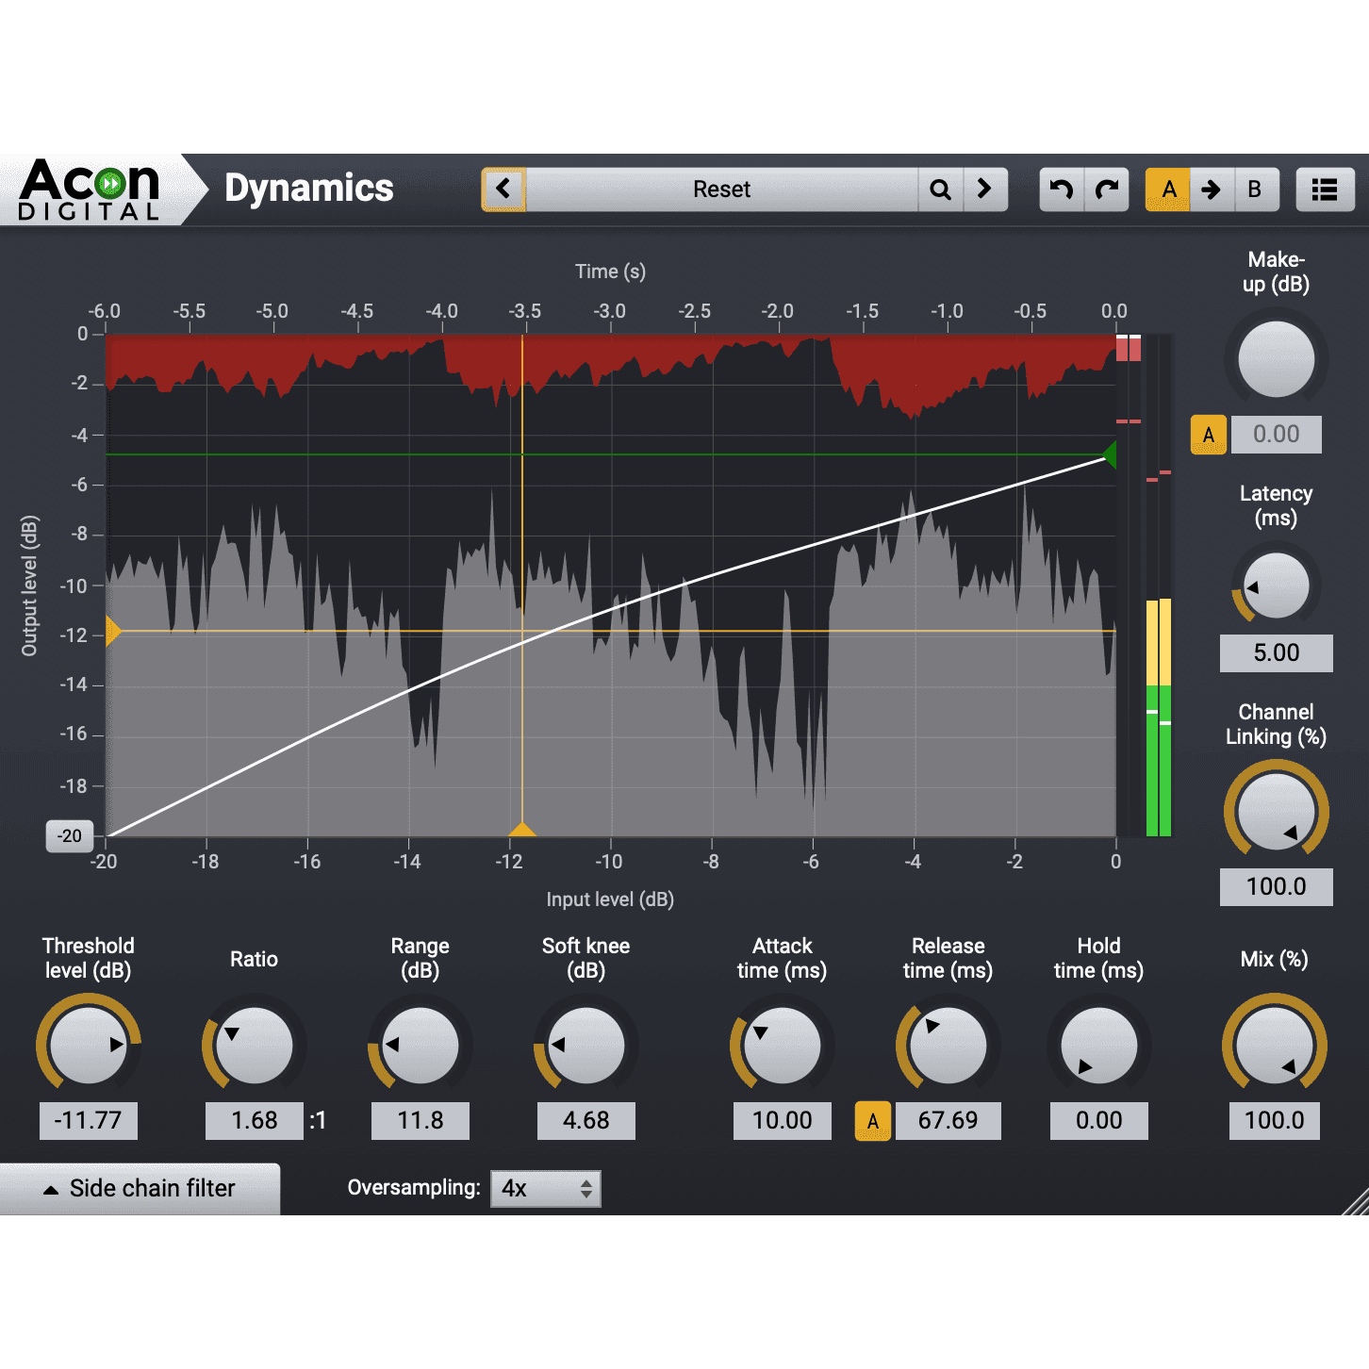Open the preset search magnifier icon
This screenshot has height=1369, width=1369.
(x=940, y=189)
